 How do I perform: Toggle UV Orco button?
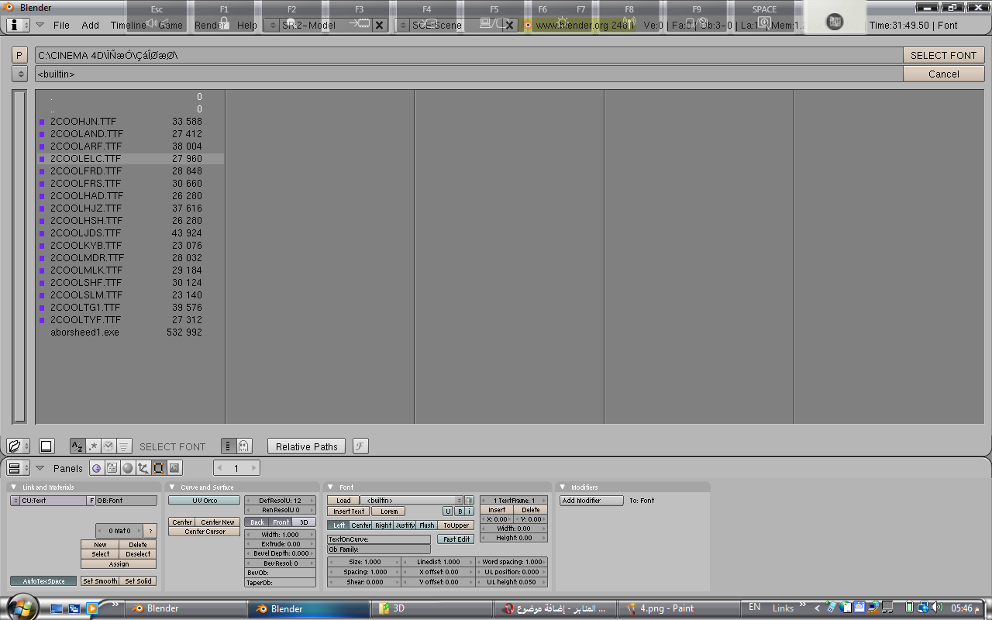204,501
